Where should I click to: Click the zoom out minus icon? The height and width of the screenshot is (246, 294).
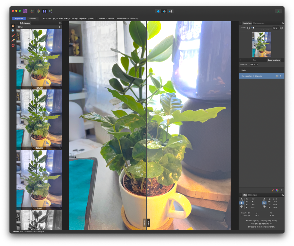248,28
